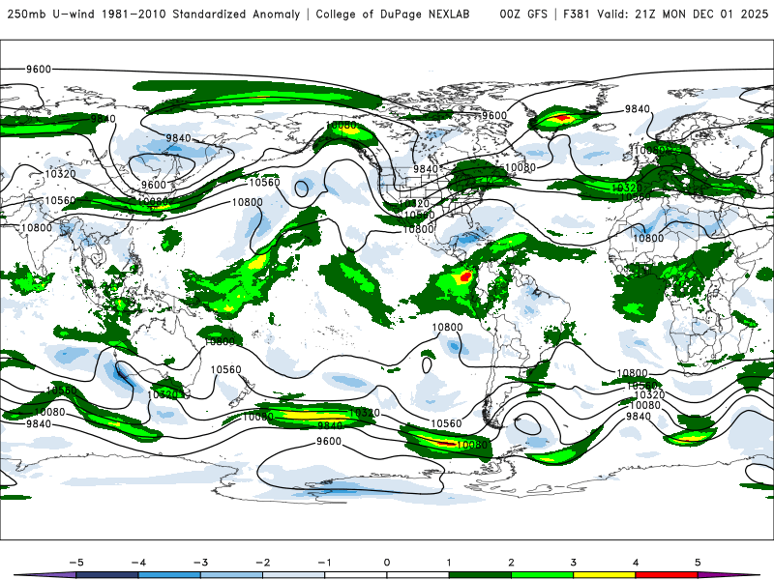
Task: Select the palest blue -2 to -1 colorbar segment
Action: click(x=294, y=575)
